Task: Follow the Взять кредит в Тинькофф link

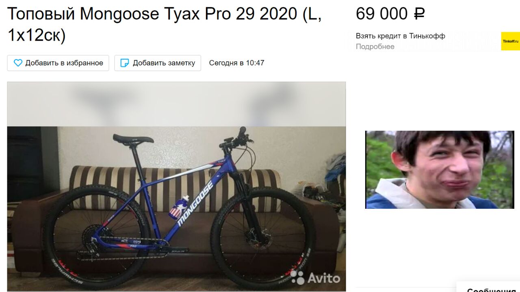Action: (x=401, y=36)
